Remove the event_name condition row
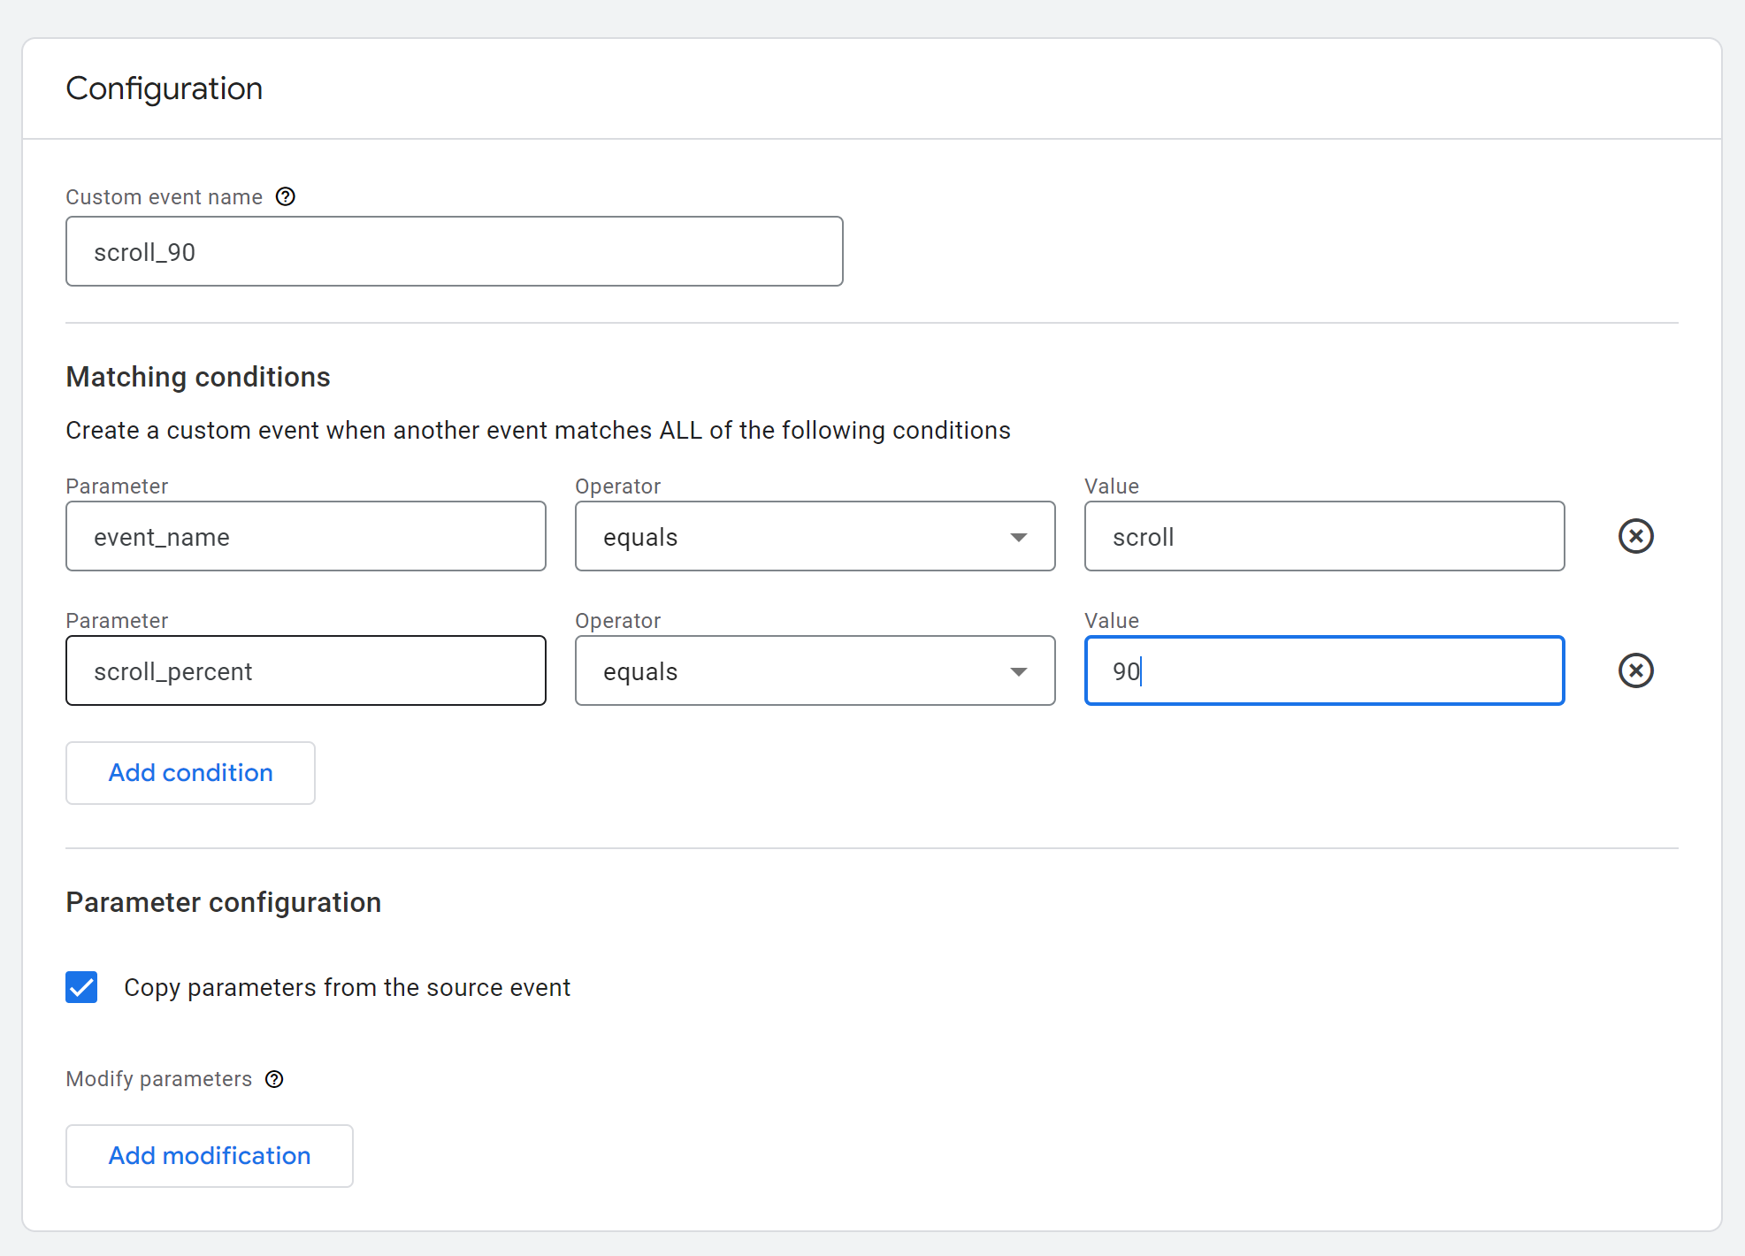This screenshot has width=1745, height=1256. pos(1635,536)
